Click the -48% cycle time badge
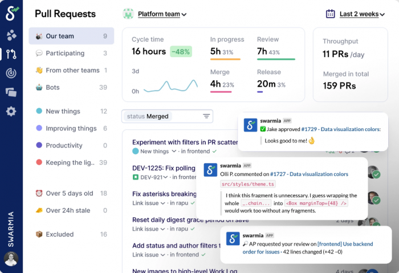Screen dimensions: 399x273 [181, 52]
